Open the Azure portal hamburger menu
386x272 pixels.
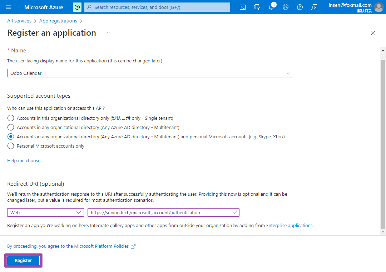pos(9,7)
